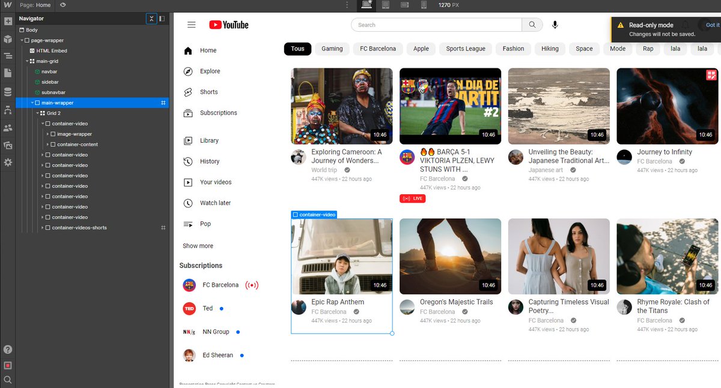Screen dimensions: 721x388
Task: Collapse the Grid 2 tree node
Action: [37, 113]
